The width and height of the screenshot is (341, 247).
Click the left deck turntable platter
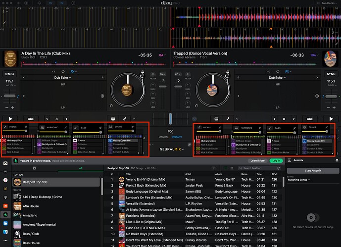coord(128,90)
